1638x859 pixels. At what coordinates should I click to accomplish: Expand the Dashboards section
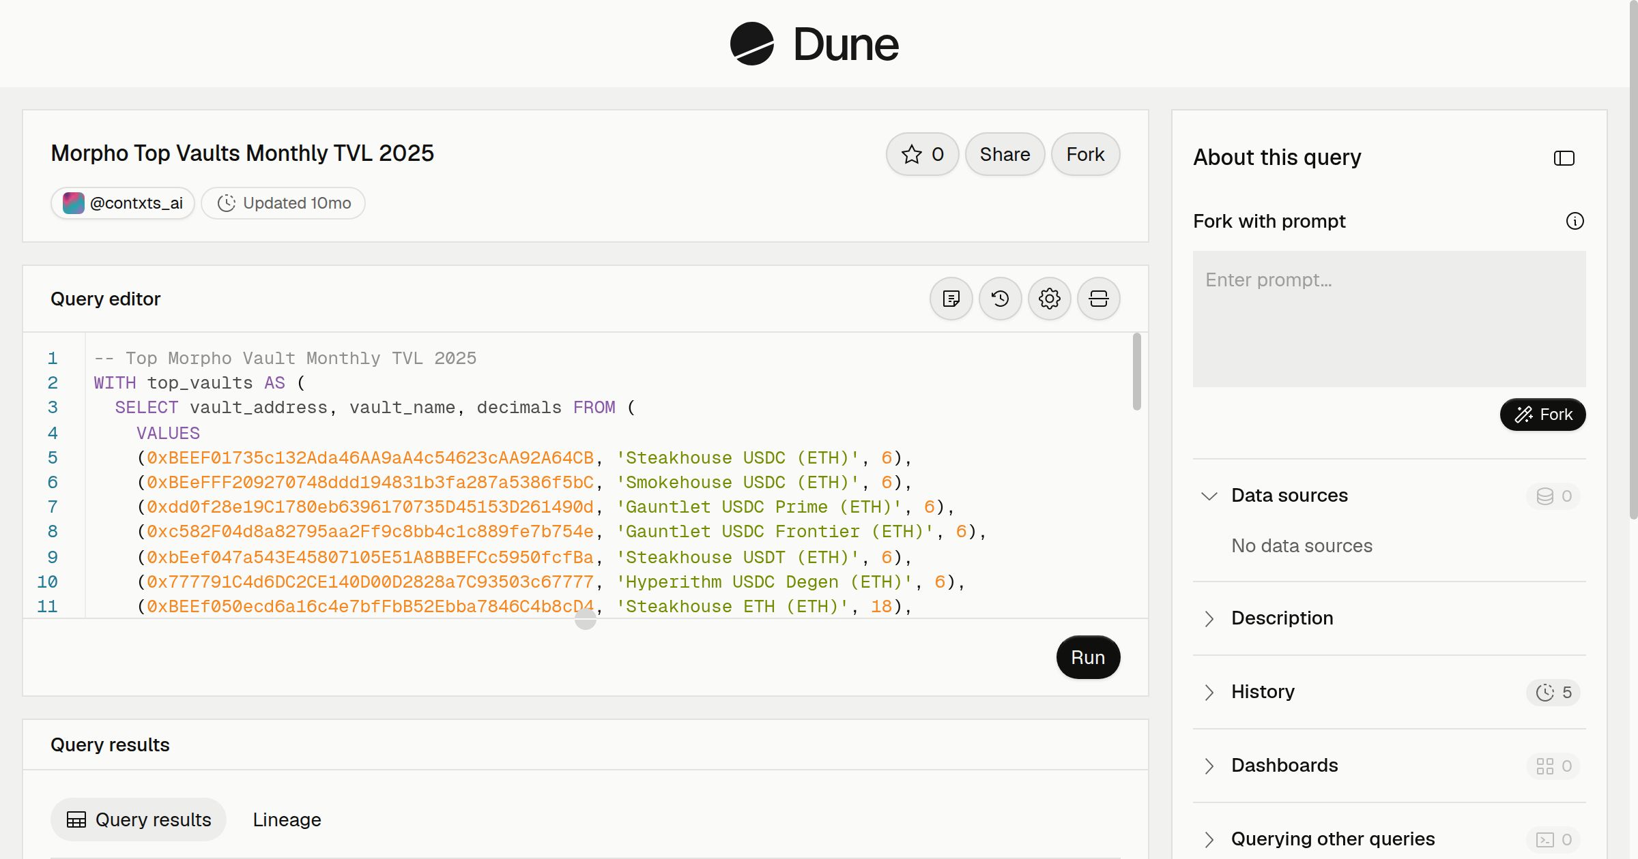pyautogui.click(x=1209, y=766)
